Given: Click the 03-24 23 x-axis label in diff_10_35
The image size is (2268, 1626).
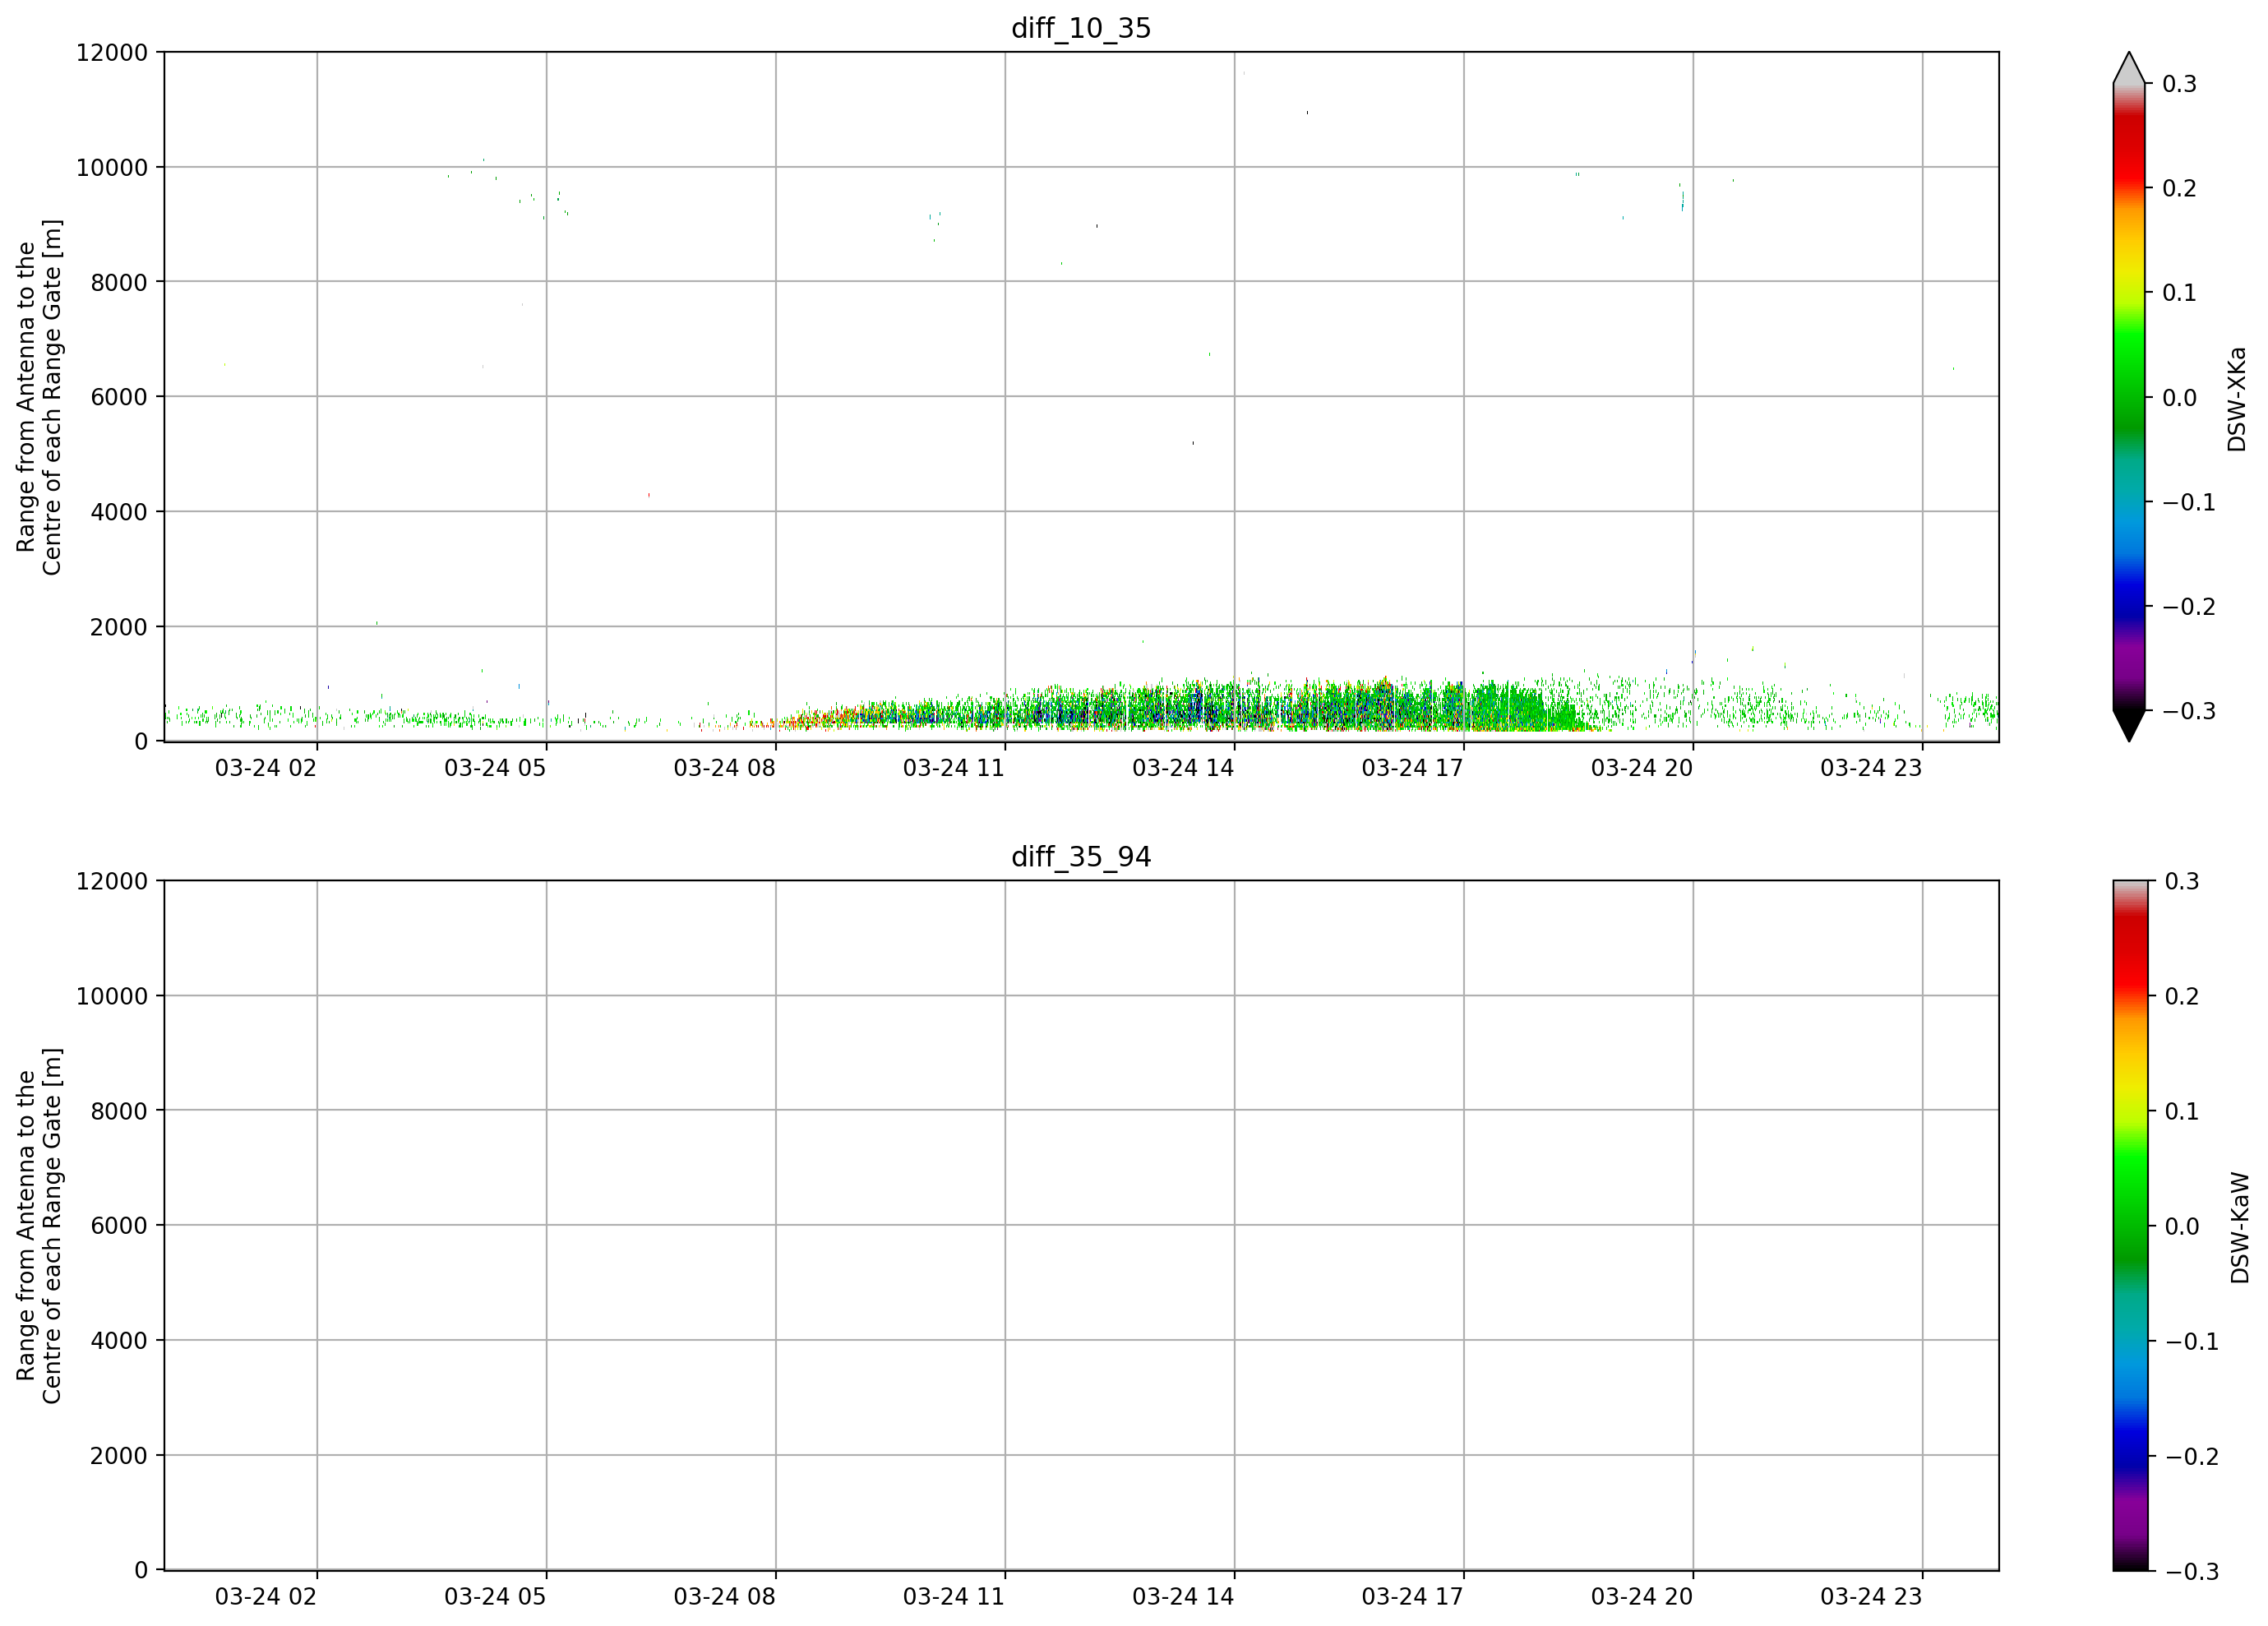Looking at the screenshot, I should pos(1871,768).
